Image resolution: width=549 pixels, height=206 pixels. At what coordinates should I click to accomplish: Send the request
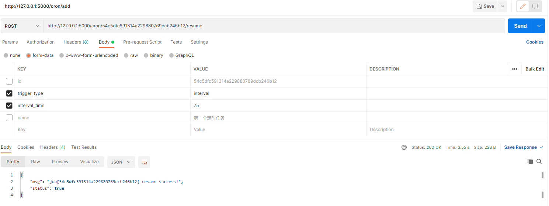520,26
